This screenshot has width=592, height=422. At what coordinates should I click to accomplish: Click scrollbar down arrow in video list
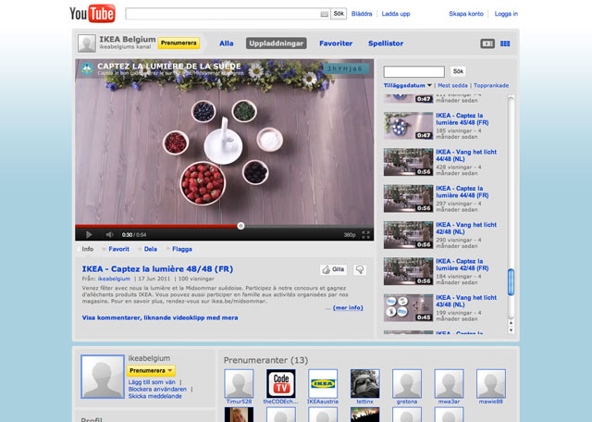point(511,329)
